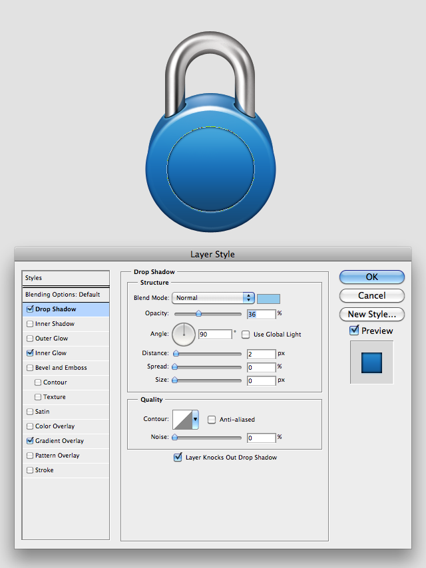Viewport: 426px width, 568px height.
Task: Enable the Satin checkbox
Action: [30, 412]
